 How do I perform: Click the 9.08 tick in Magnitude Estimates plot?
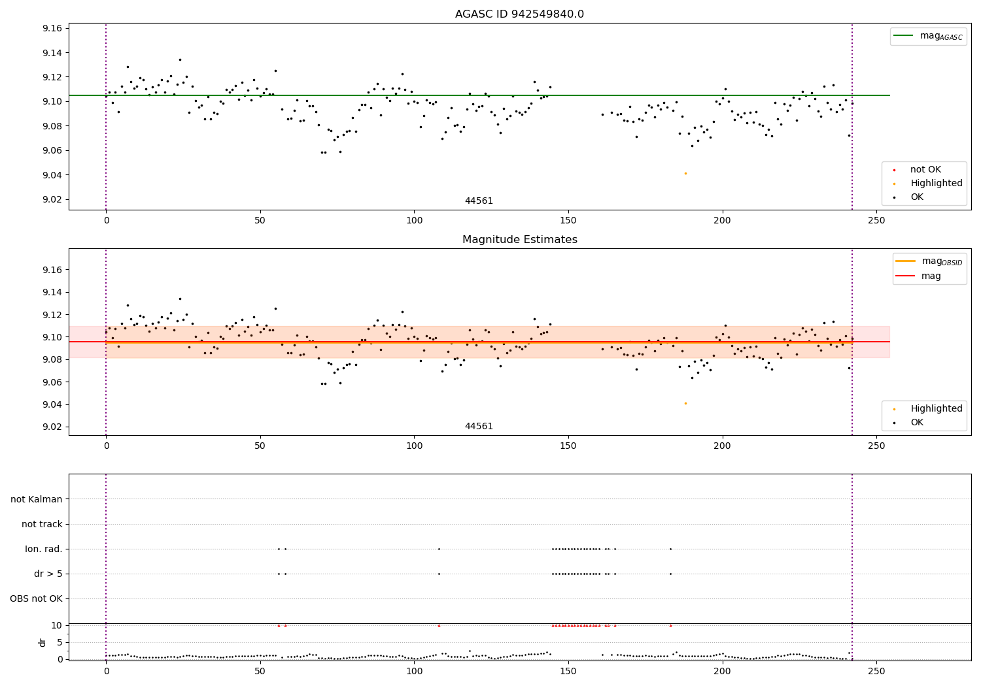52,360
